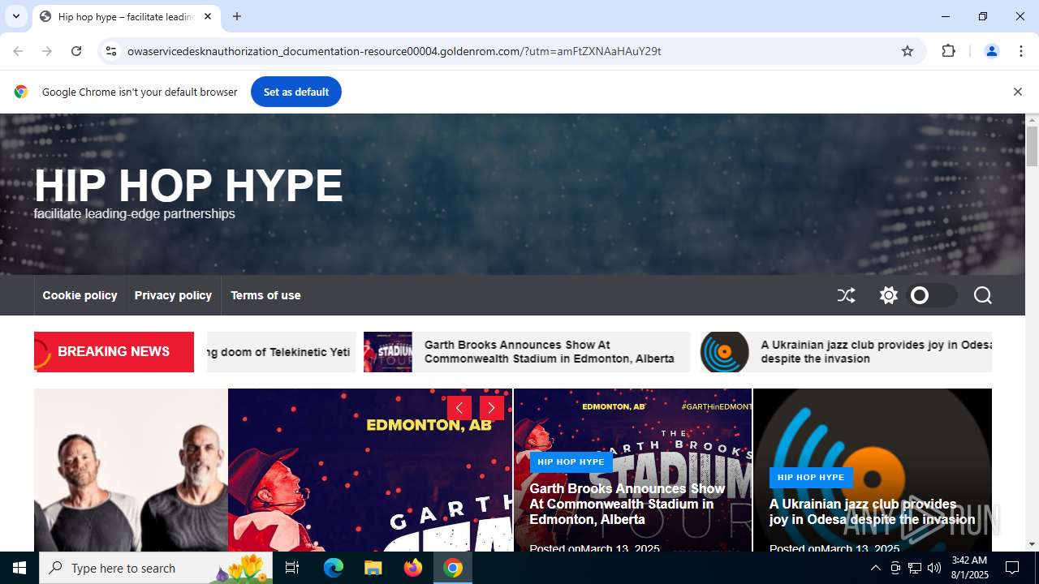
Task: Show hidden system tray icons
Action: click(875, 568)
